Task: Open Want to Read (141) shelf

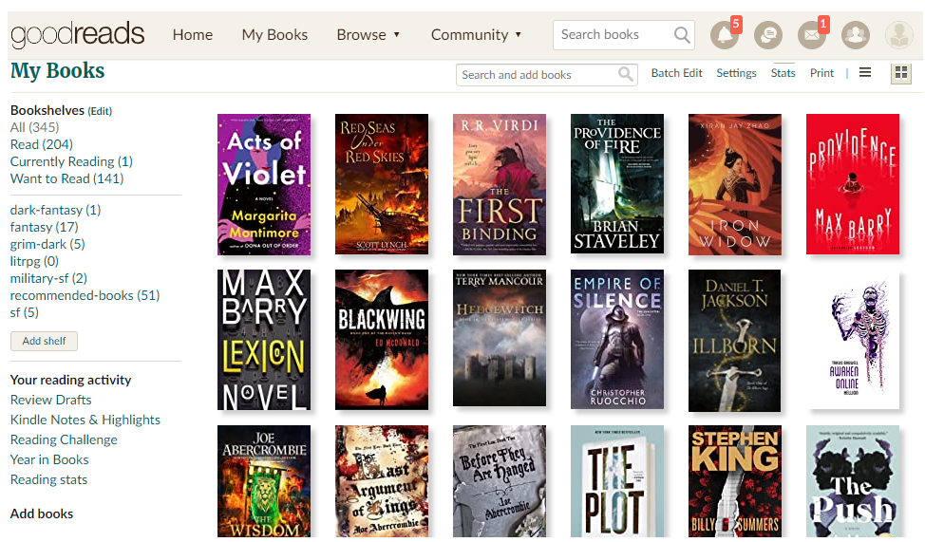Action: tap(66, 178)
